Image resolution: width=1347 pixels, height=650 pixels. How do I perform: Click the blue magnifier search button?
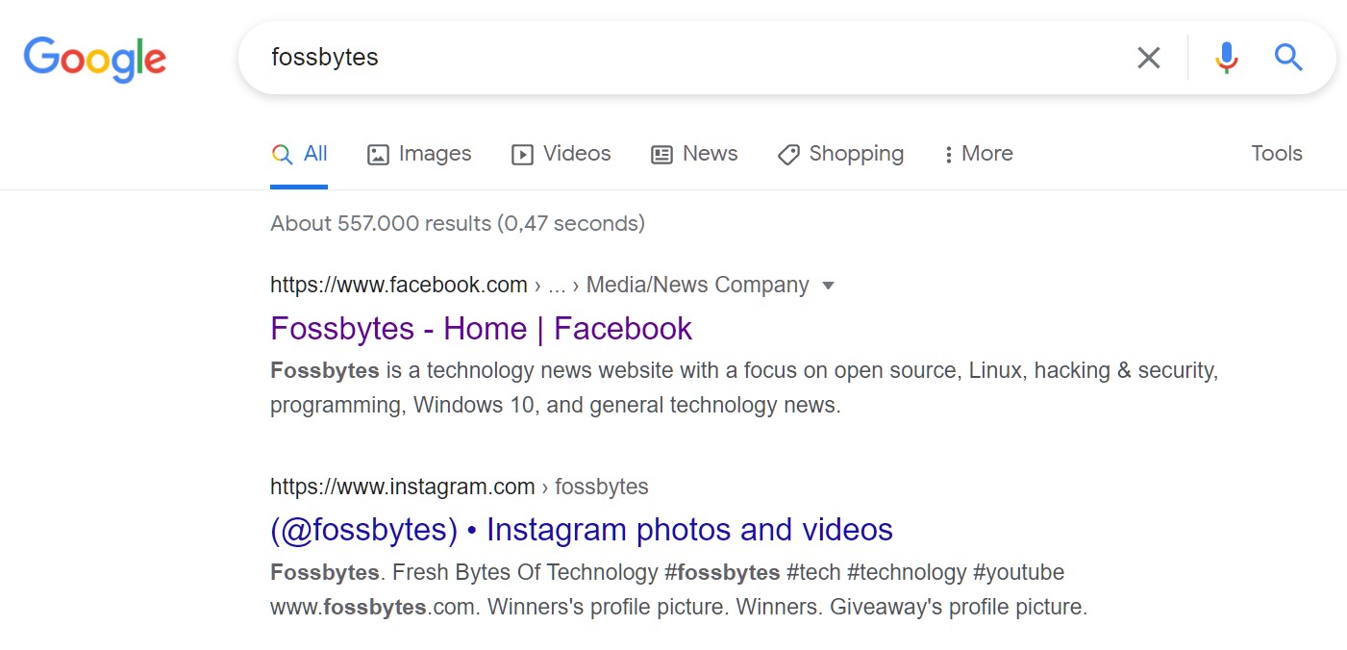(x=1288, y=58)
